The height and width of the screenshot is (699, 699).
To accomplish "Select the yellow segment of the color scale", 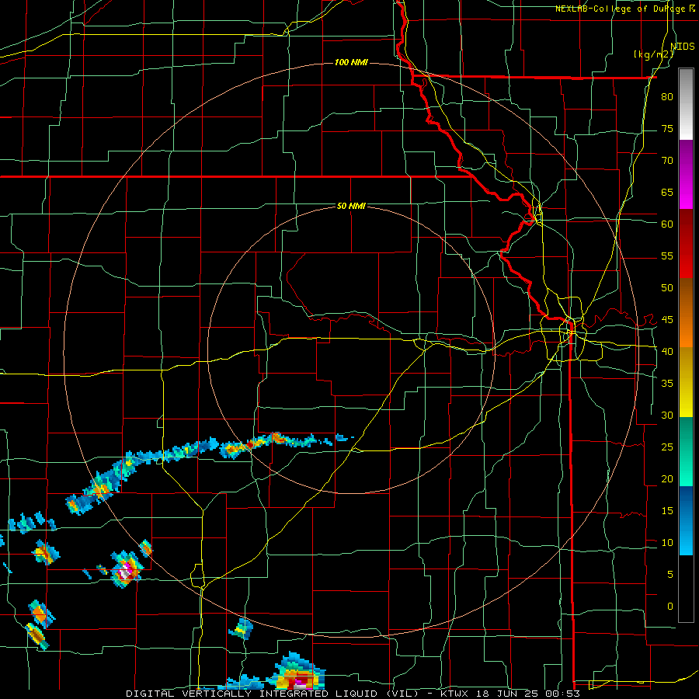I will coord(686,382).
